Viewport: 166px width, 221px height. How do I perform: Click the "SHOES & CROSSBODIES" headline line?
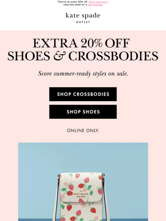pyautogui.click(x=83, y=56)
